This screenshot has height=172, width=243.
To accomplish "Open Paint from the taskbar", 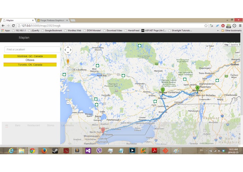I will tap(176, 150).
